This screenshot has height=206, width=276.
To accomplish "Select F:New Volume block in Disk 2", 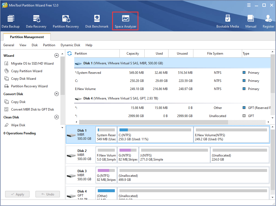I will 106,155.
